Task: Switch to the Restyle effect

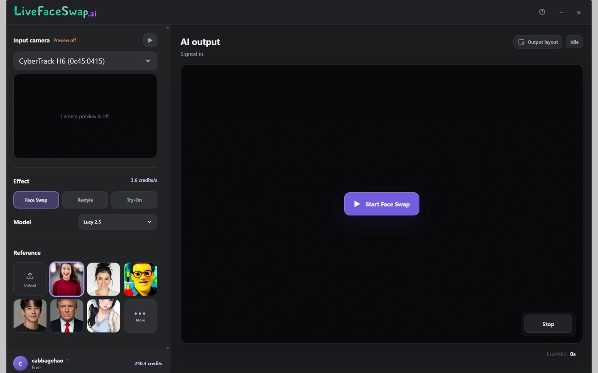Action: tap(85, 200)
